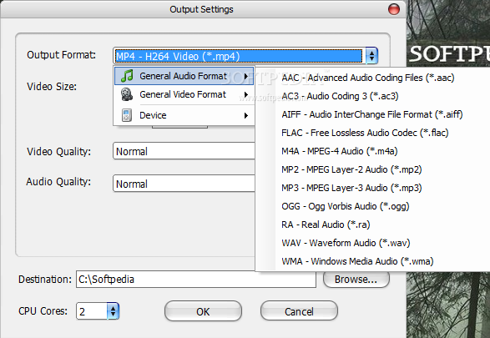Open the Video Quality dropdown
Screen dimensions: 490x338
184,151
